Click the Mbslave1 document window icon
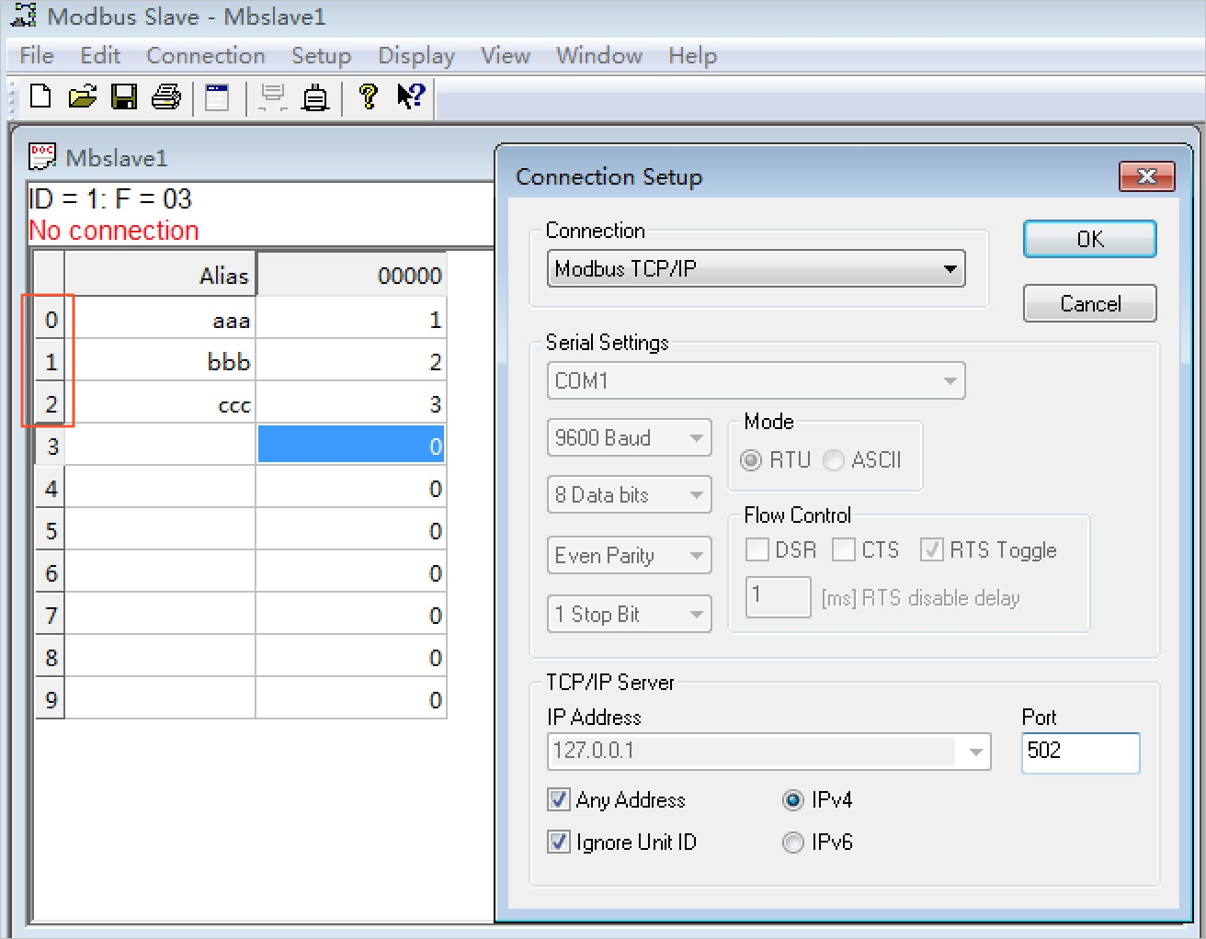Screen dimensions: 1206x939 coord(42,157)
